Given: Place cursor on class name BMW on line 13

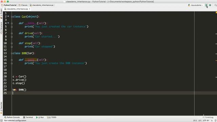Looking at the screenshot, I should click(x=24, y=53).
